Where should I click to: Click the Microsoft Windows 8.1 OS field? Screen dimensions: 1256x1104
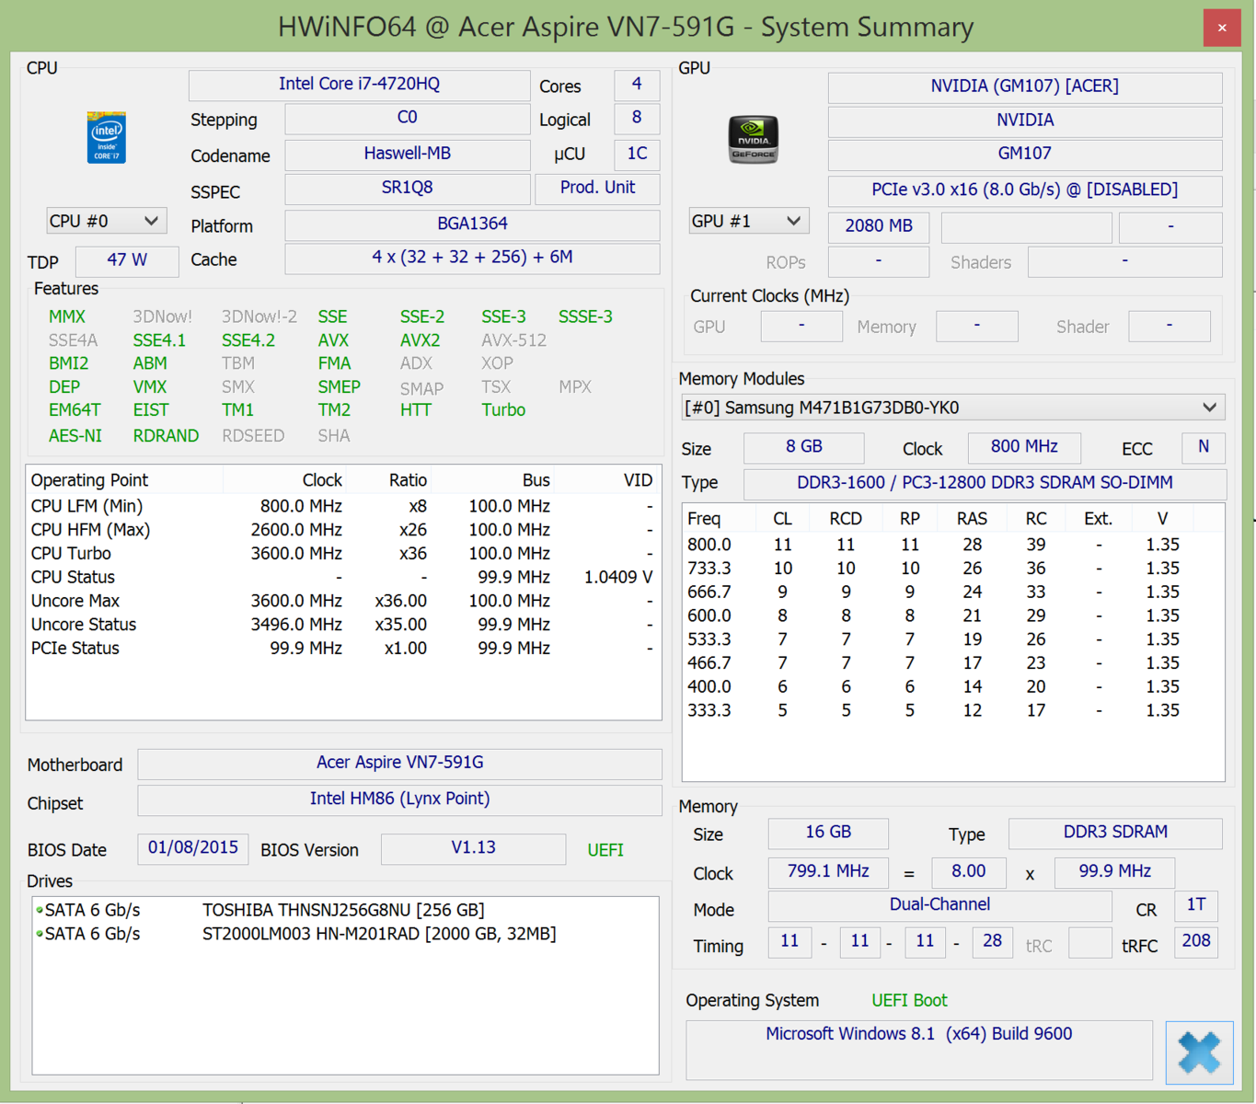[x=918, y=1035]
